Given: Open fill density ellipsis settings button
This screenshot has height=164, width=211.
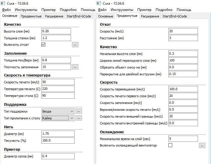Looking at the screenshot, I should (75, 67).
